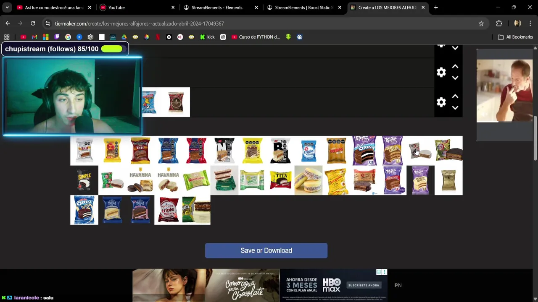Choose the black Simple alfajor image
Viewport: 538px width, 302px height.
point(84,180)
